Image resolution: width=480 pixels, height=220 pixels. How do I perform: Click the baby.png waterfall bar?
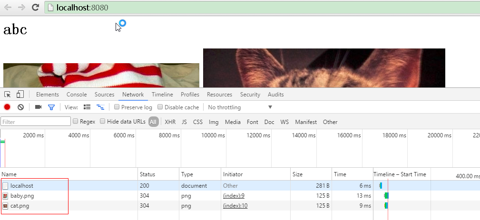coord(386,196)
